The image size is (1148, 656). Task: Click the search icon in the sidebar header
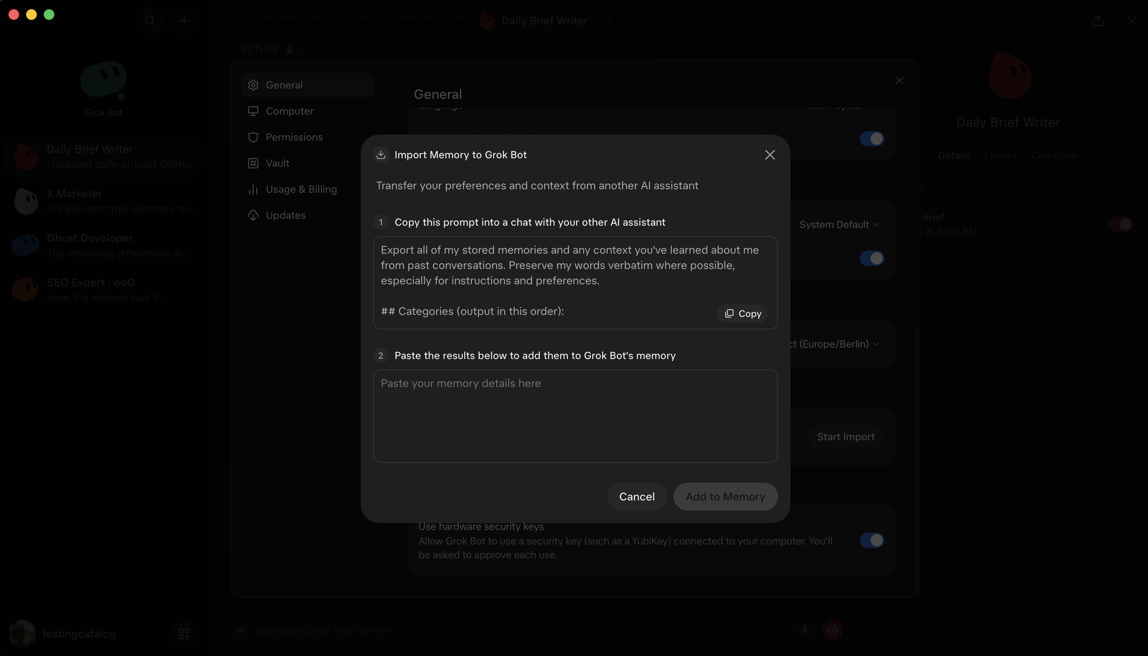pos(150,20)
